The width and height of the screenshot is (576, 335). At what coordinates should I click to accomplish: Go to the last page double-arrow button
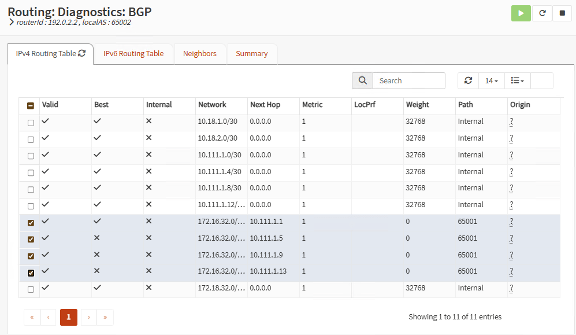pos(105,317)
